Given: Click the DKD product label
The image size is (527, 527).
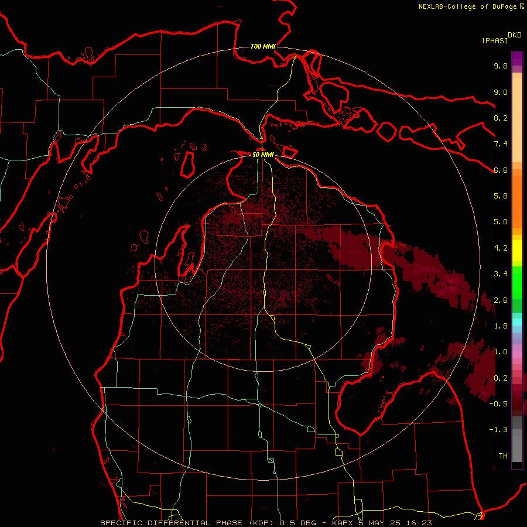Looking at the screenshot, I should click(514, 35).
